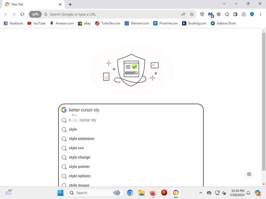266x199 pixels.
Task: Open the Addons Store bookmark
Action: pos(223,23)
